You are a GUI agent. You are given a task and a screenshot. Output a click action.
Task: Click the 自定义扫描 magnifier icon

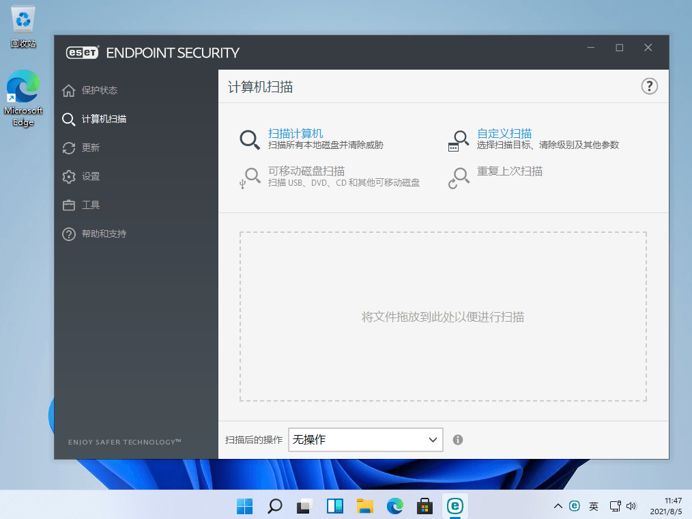pyautogui.click(x=459, y=141)
